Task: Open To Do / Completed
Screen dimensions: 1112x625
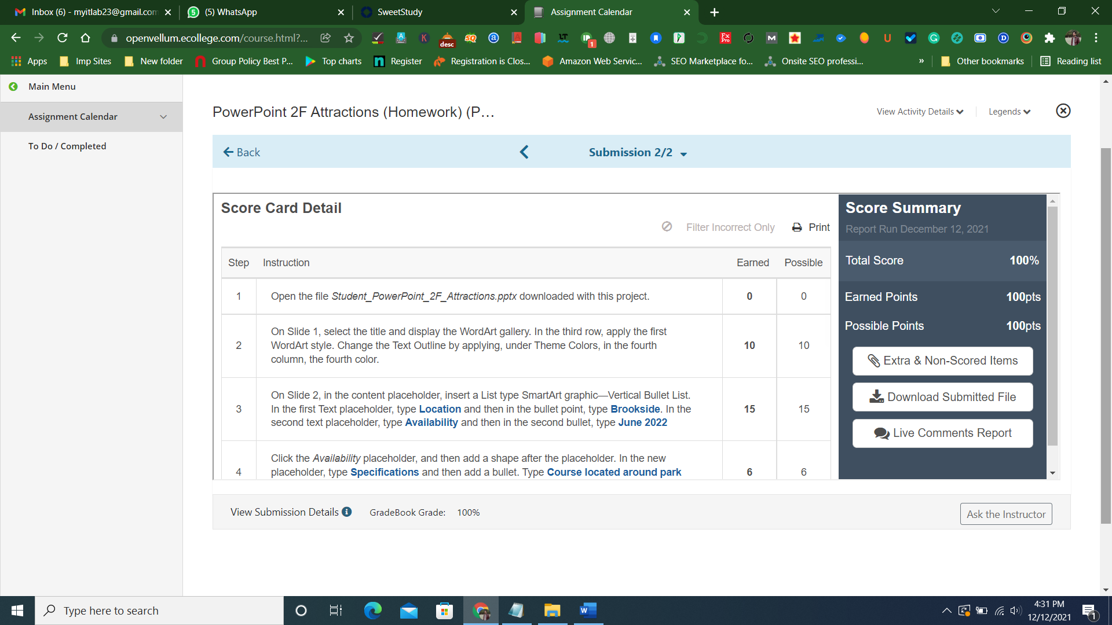Action: click(x=67, y=146)
